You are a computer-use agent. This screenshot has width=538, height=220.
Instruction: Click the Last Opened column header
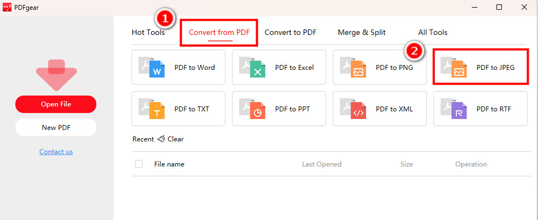click(322, 164)
